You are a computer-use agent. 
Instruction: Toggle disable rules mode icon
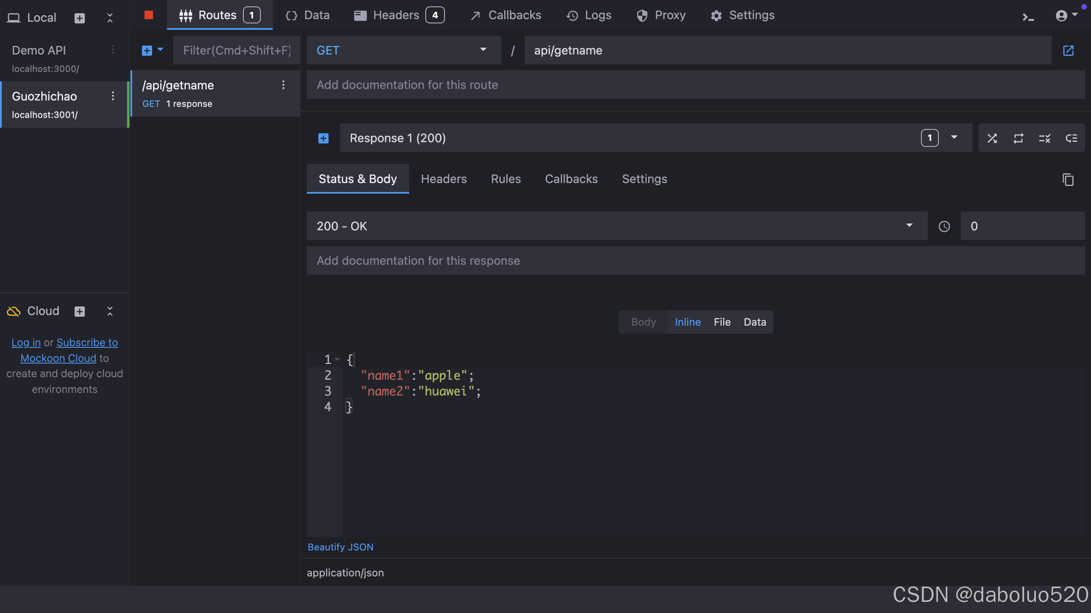tap(1045, 138)
